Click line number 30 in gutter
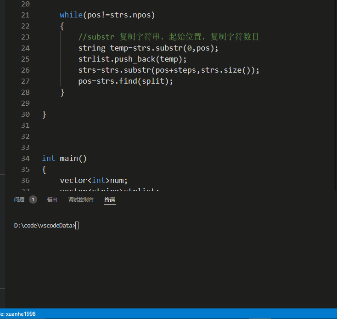The image size is (337, 319). (25, 114)
